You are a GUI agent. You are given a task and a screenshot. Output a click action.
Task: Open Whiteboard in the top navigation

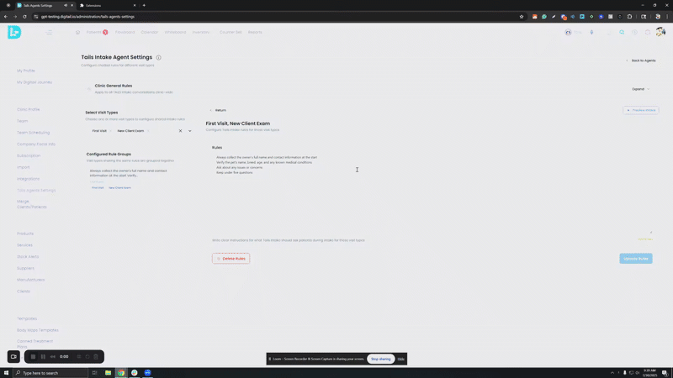click(x=175, y=32)
